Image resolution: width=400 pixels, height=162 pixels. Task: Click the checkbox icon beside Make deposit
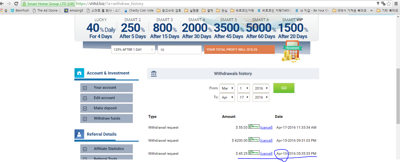(85, 108)
